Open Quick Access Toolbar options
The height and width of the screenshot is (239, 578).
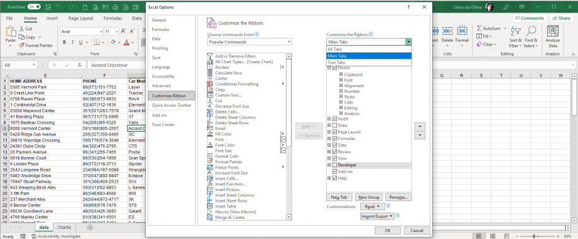(x=172, y=105)
